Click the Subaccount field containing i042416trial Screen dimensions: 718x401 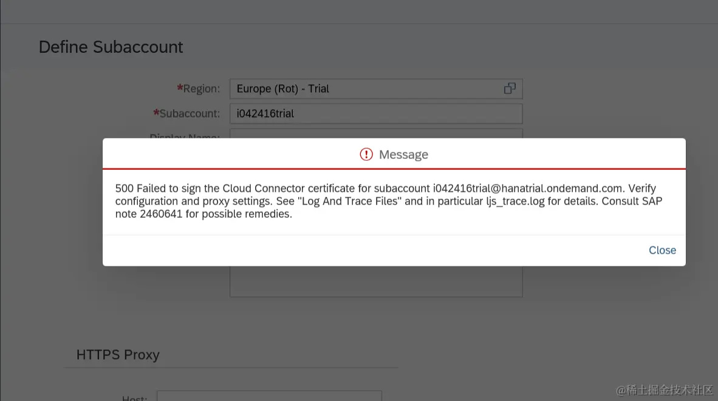pyautogui.click(x=375, y=113)
